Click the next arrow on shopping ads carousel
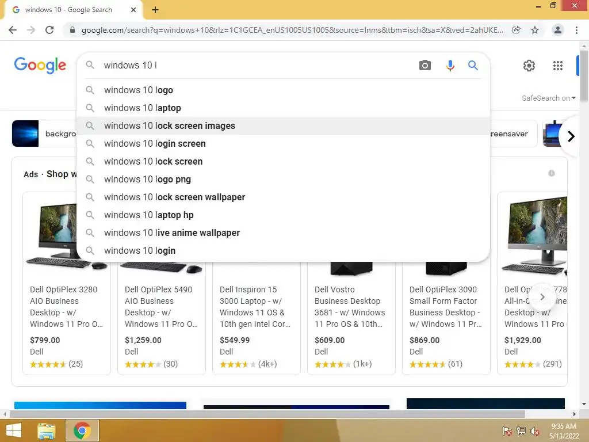 (542, 297)
